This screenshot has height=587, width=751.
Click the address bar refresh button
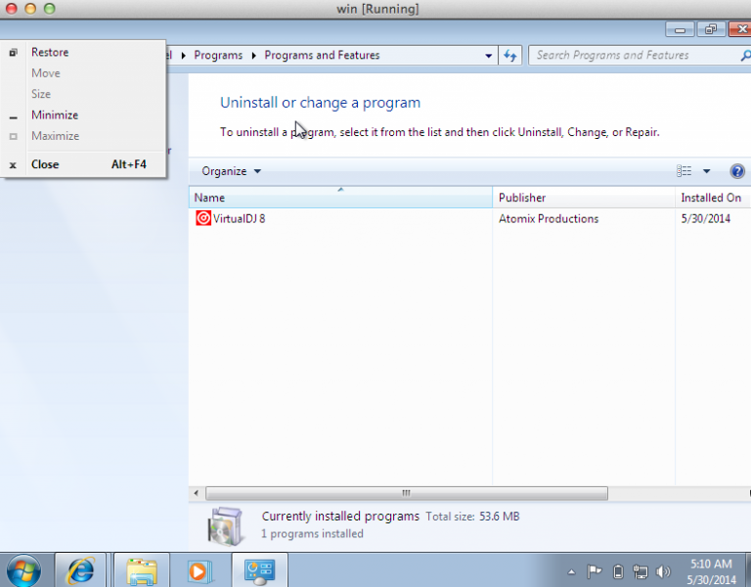point(510,56)
